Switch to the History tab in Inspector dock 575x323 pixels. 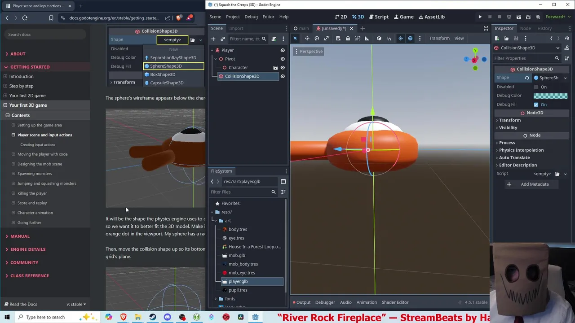(544, 28)
